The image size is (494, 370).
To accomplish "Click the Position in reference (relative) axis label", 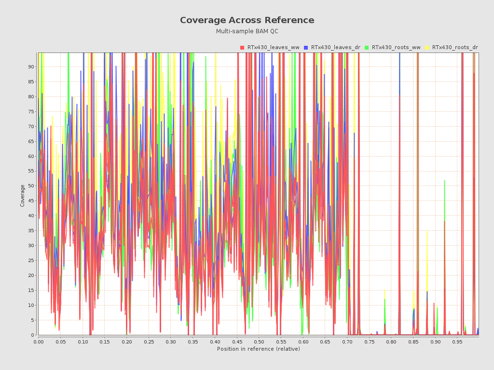I will tap(259, 349).
